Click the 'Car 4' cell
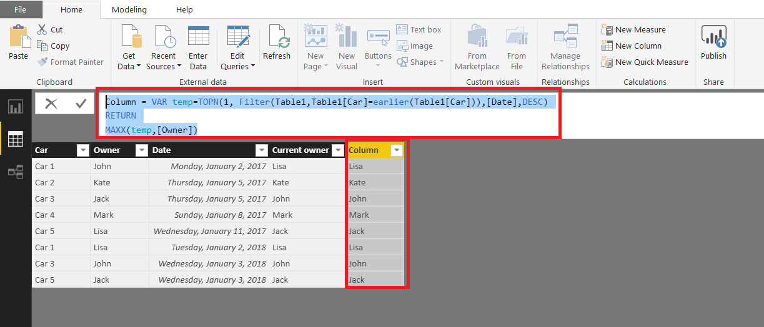 pos(61,215)
